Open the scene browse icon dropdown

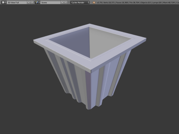[37, 2]
